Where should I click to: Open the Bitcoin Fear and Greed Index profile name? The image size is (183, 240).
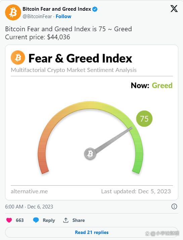tap(57, 9)
